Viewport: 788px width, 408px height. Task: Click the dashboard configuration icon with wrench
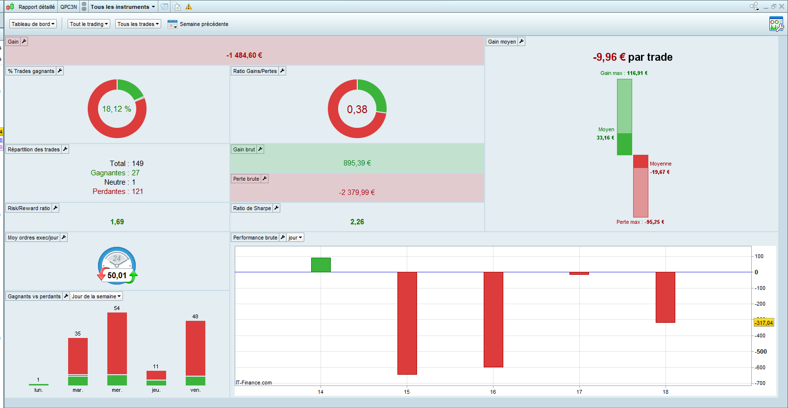[x=776, y=24]
